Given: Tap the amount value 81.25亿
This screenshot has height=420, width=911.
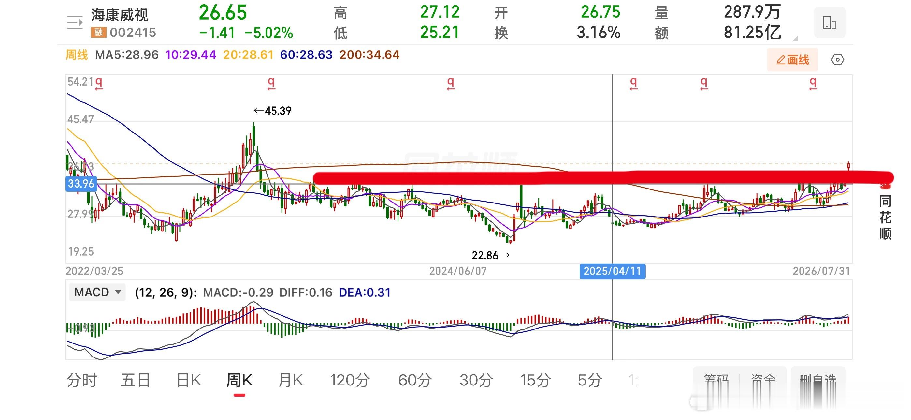Looking at the screenshot, I should [x=752, y=33].
